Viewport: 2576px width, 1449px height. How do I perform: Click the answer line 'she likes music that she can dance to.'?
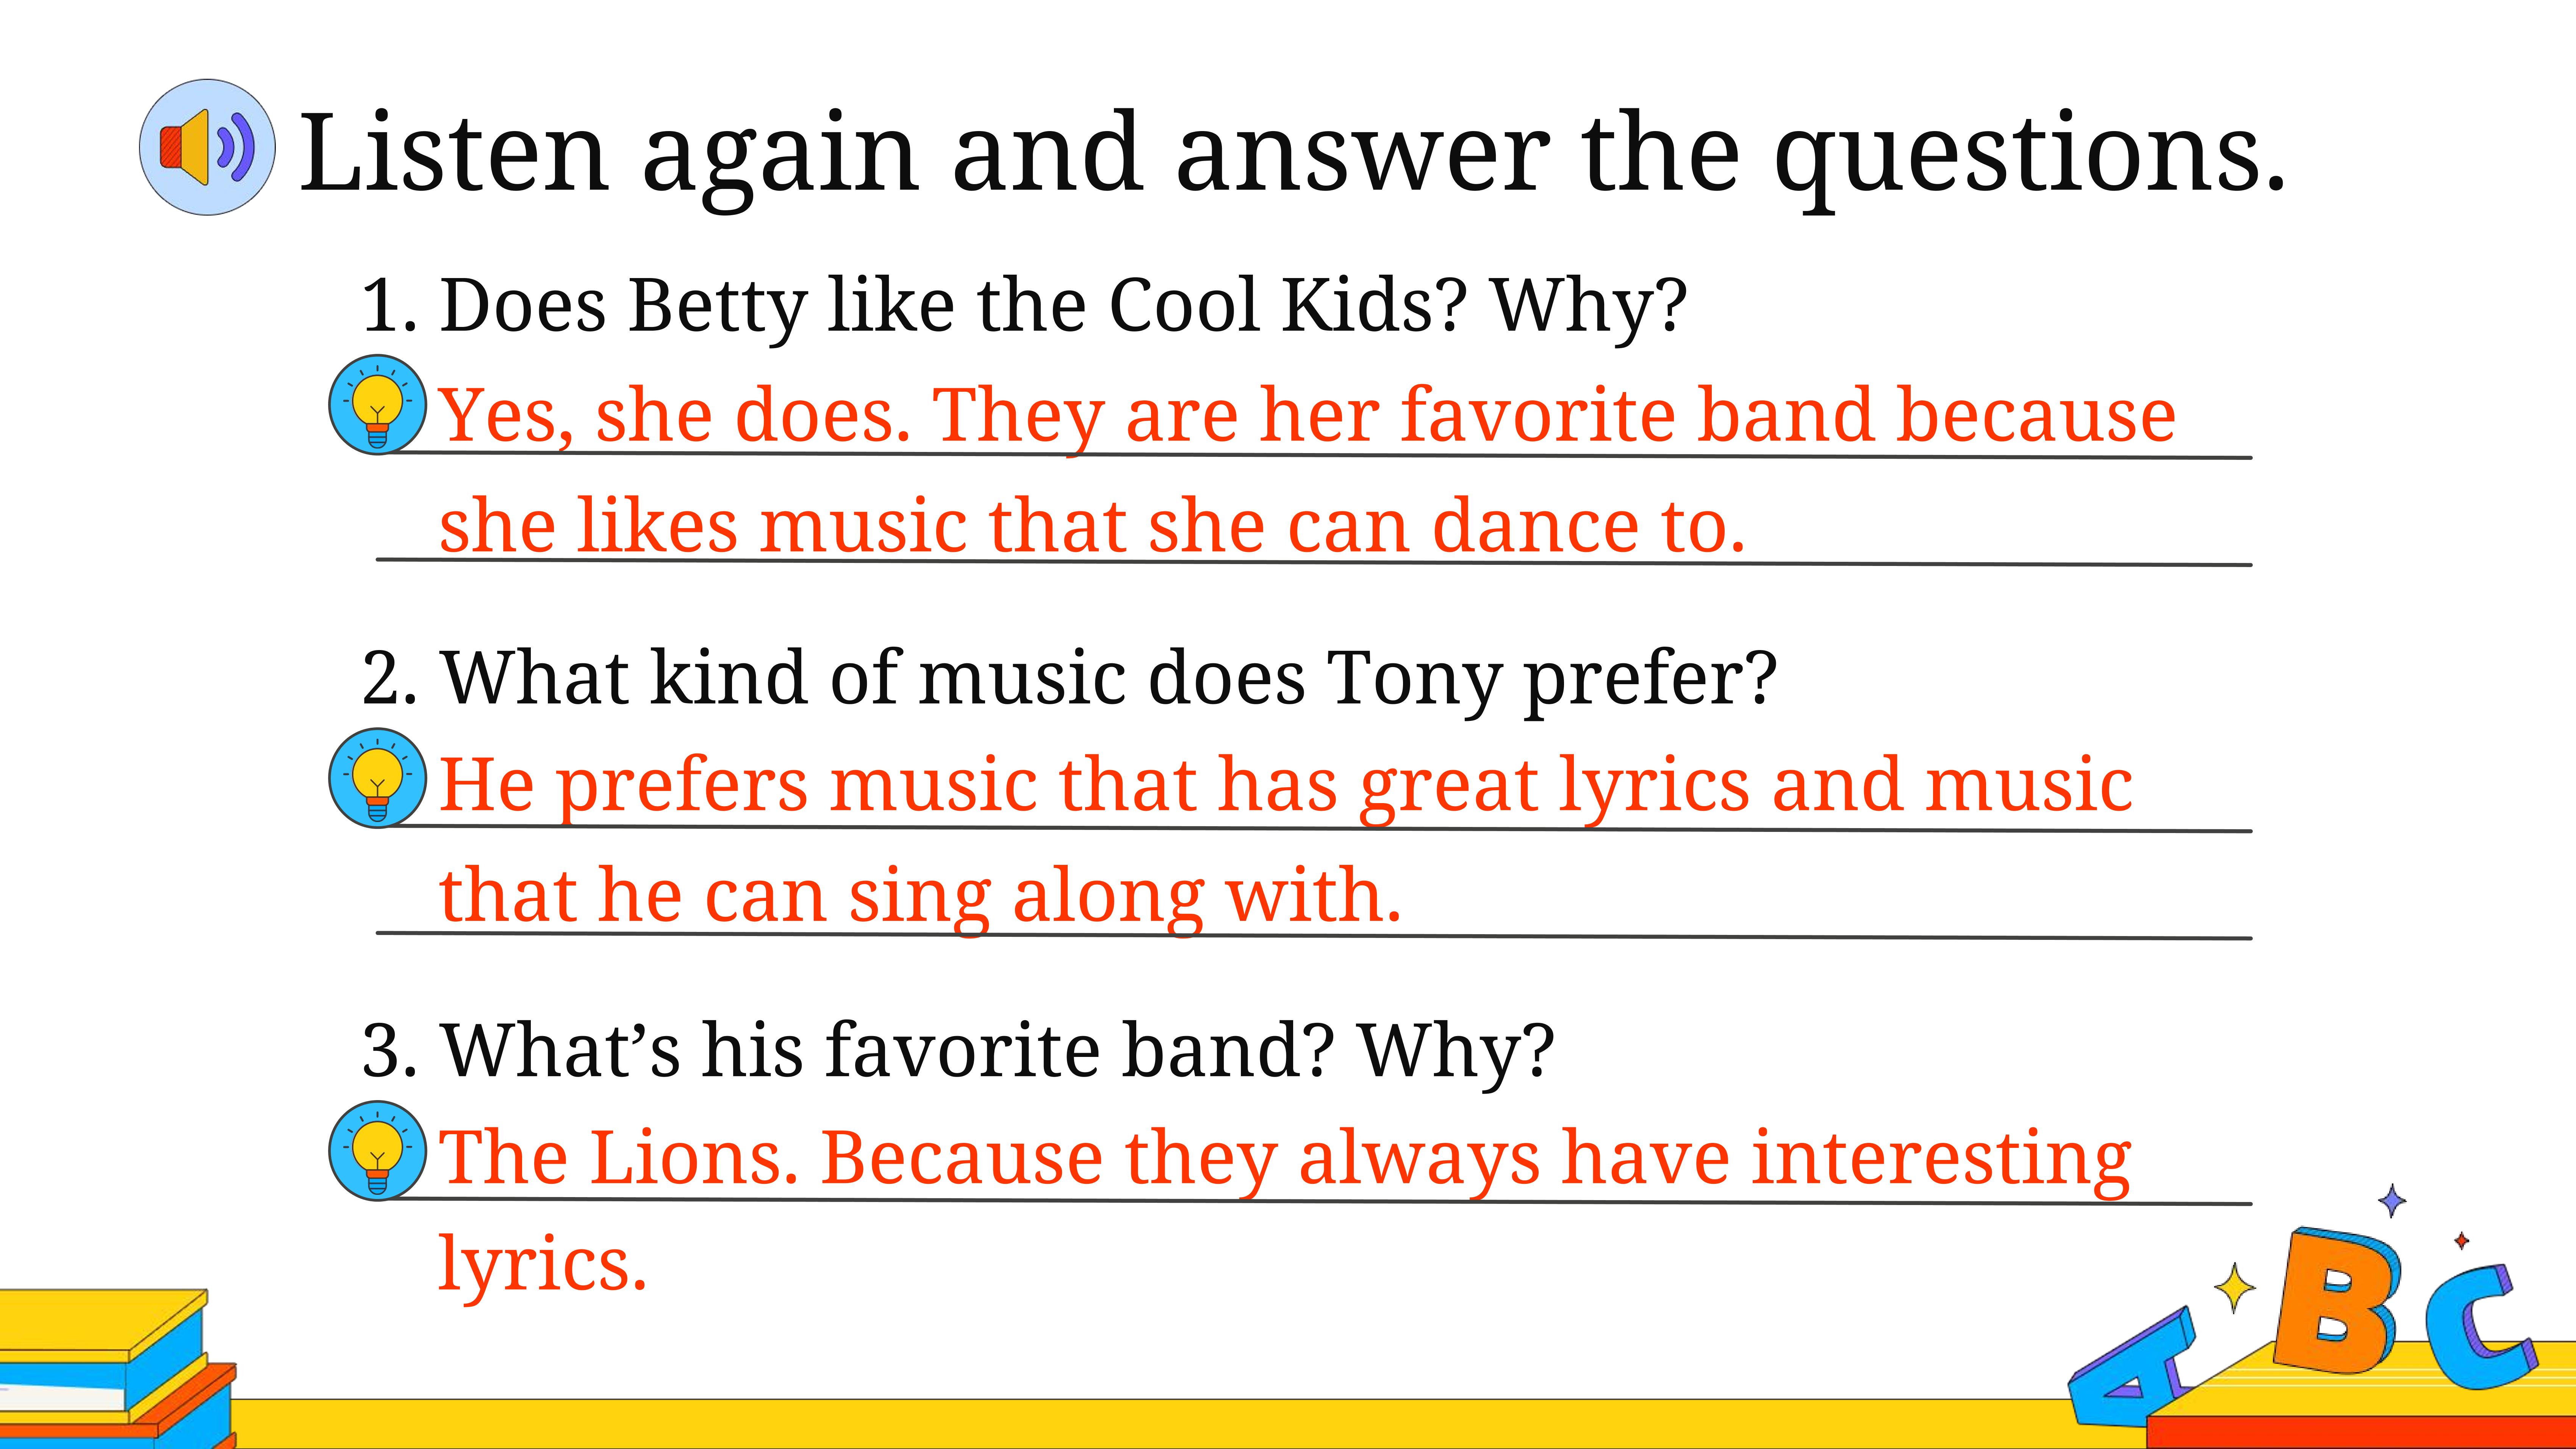click(x=1092, y=525)
